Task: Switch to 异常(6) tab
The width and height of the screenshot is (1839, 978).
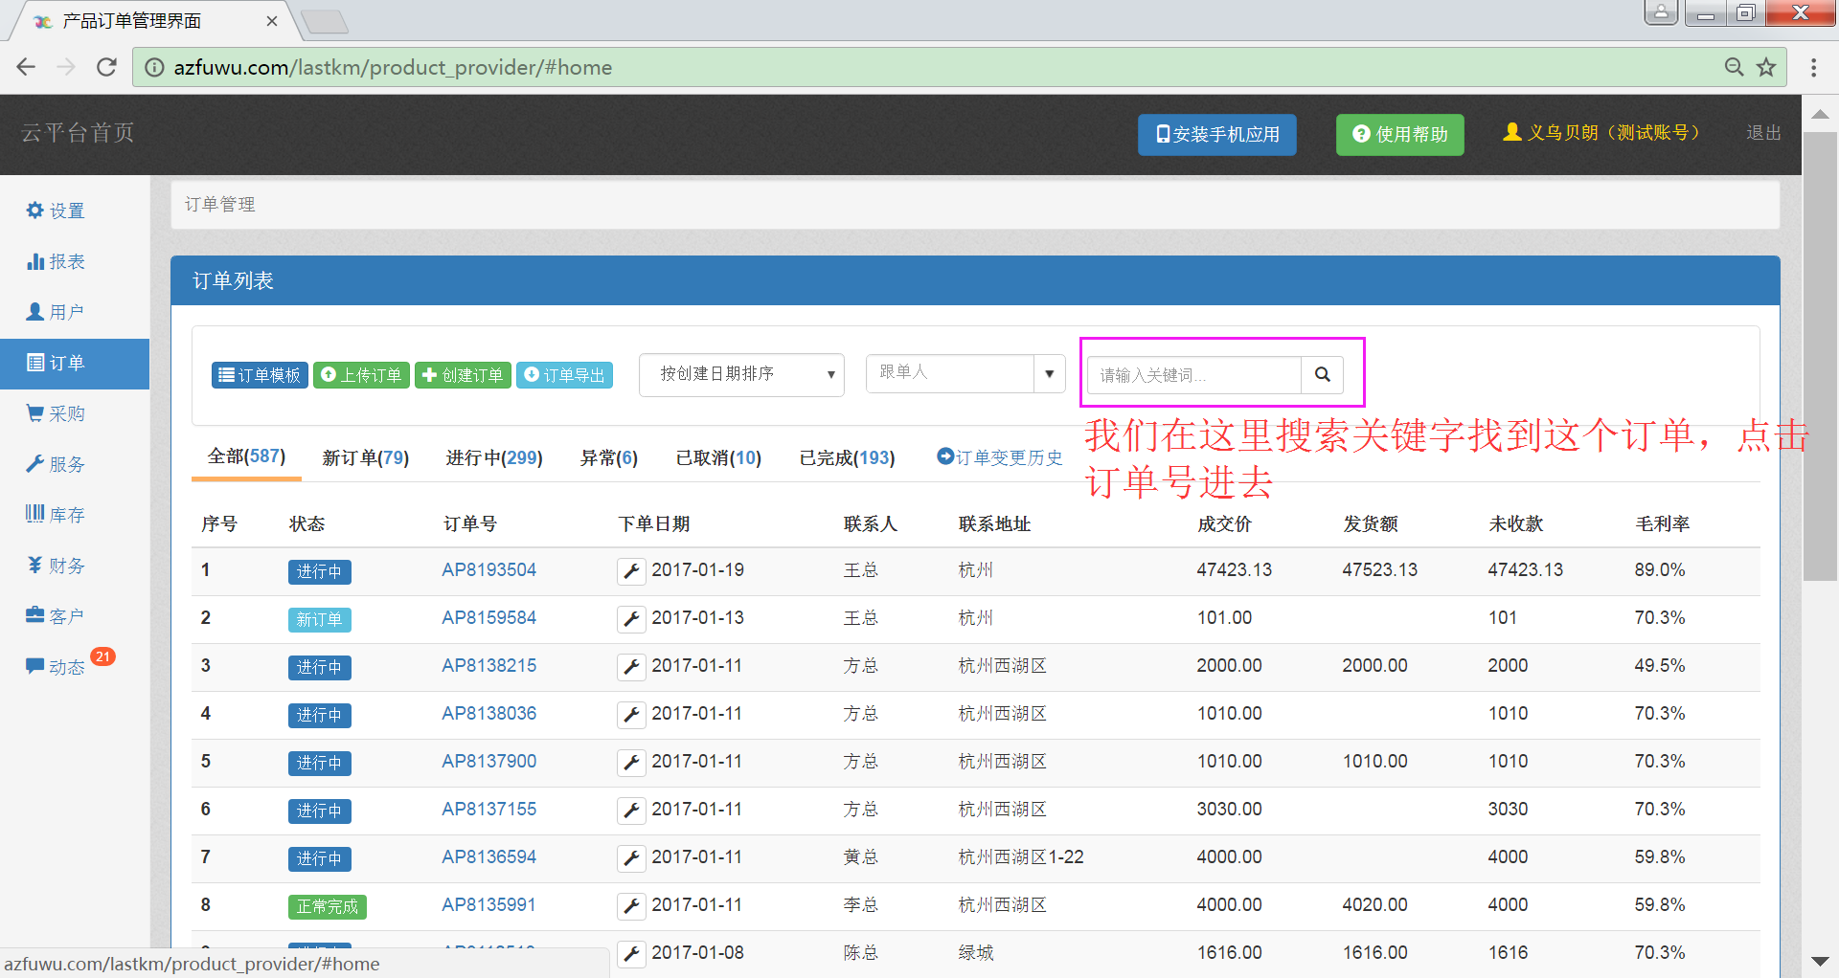Action: (x=609, y=458)
